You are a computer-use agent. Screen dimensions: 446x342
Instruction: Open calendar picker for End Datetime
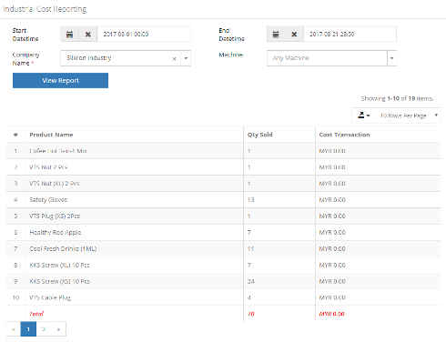pos(276,34)
